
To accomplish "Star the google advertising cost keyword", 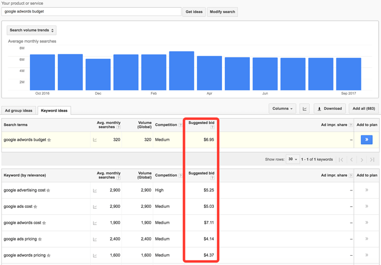I will pyautogui.click(x=48, y=190).
